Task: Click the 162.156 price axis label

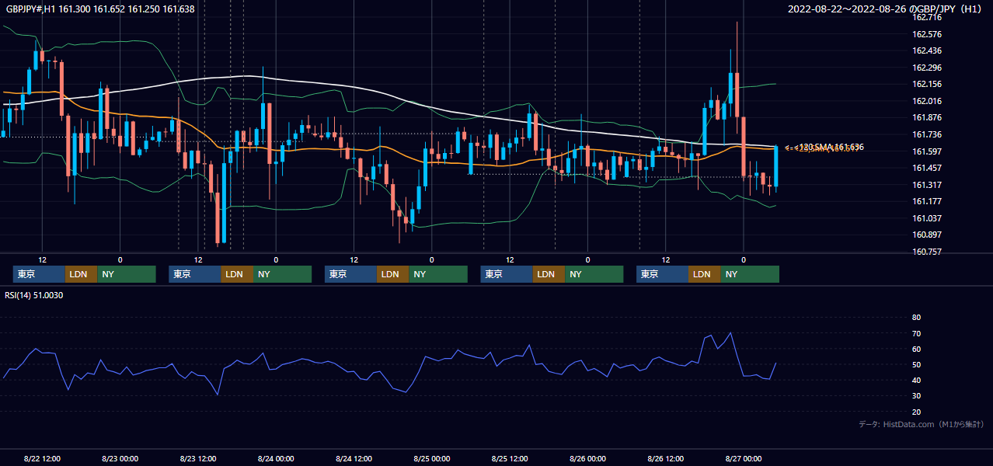Action: (x=926, y=84)
